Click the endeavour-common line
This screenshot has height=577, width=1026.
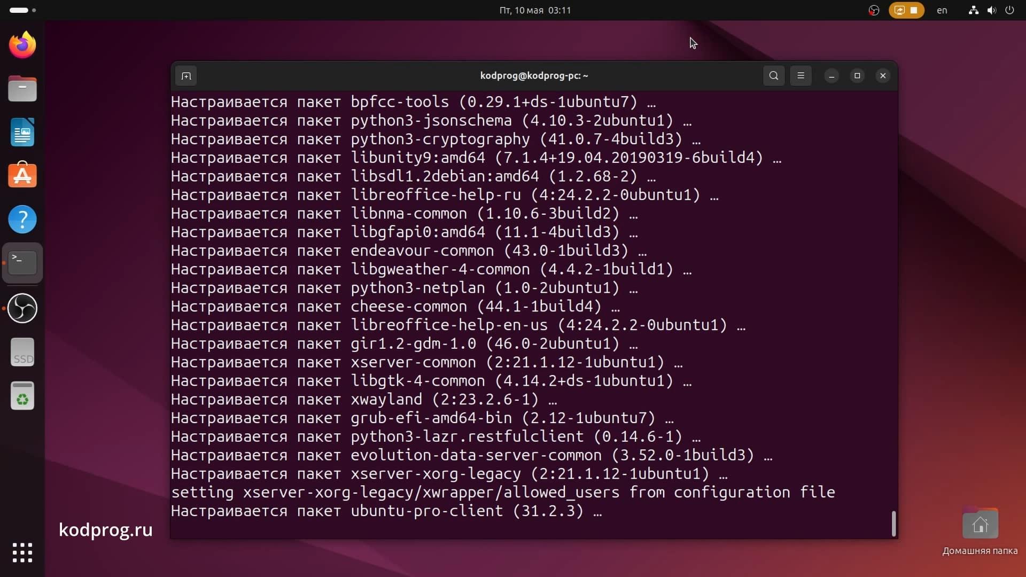click(409, 251)
